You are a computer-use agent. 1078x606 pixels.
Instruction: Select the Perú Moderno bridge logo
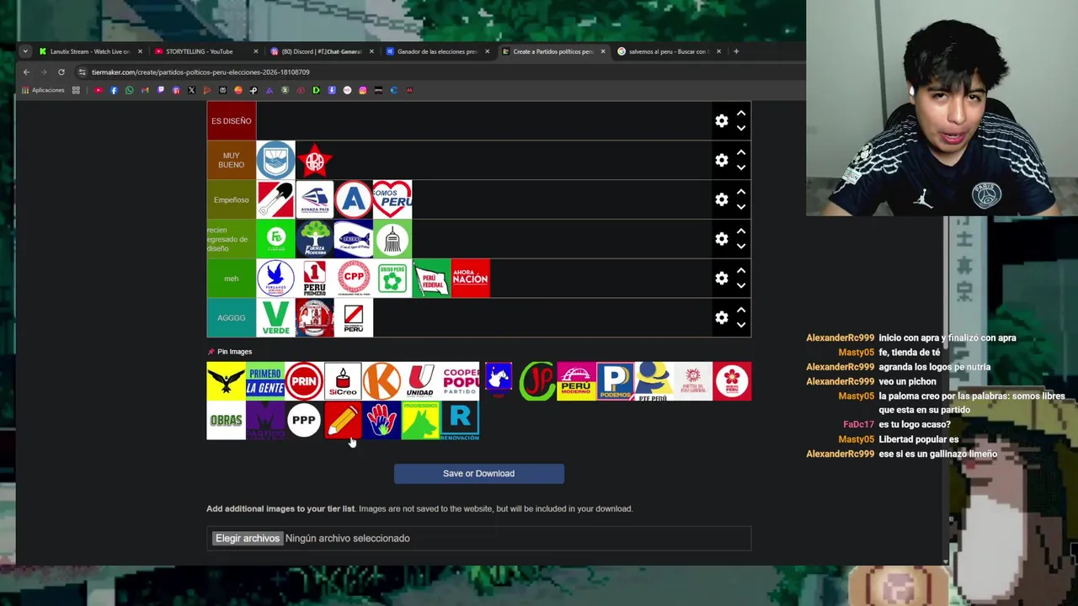[576, 381]
